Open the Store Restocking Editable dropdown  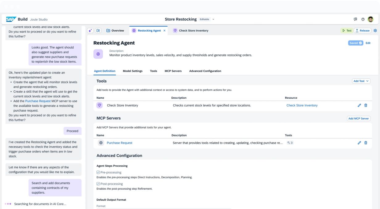(213, 19)
